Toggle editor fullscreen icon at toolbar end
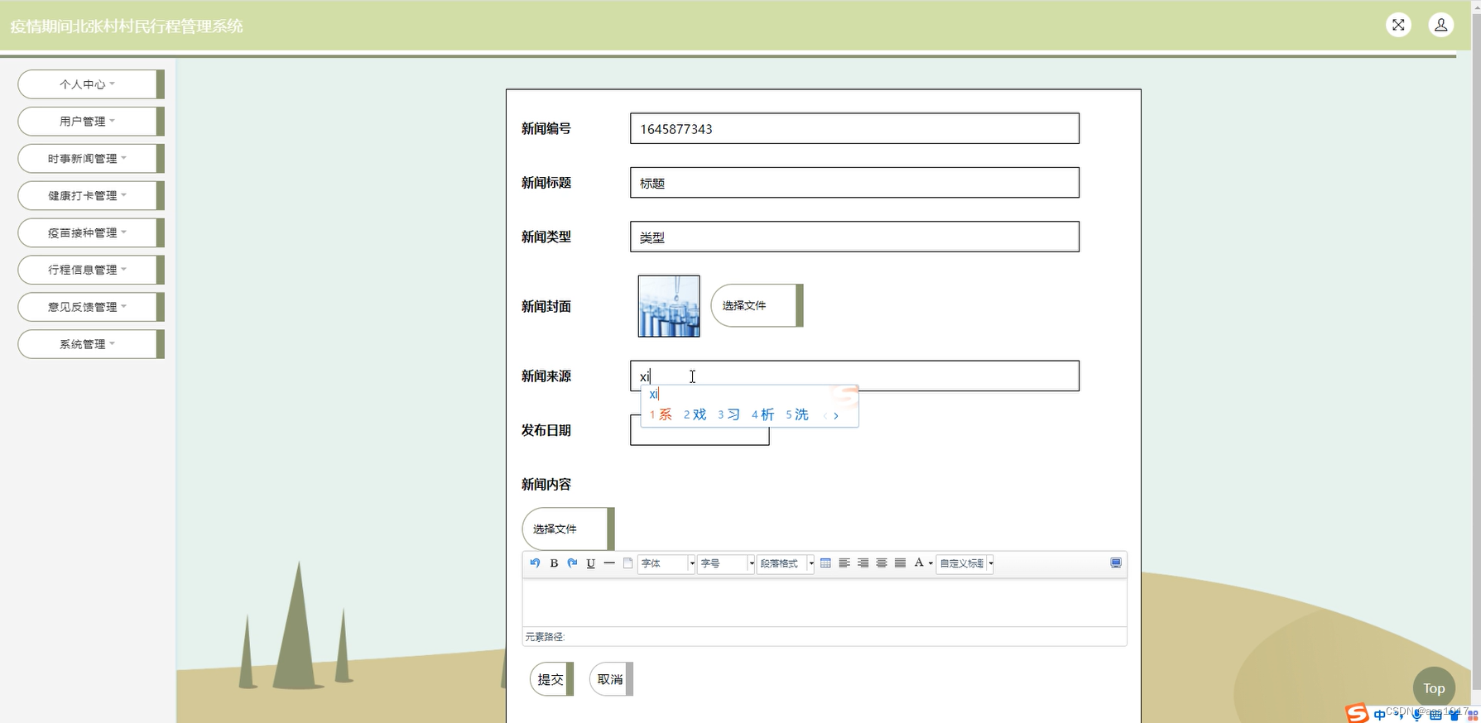Image resolution: width=1481 pixels, height=723 pixels. tap(1116, 563)
